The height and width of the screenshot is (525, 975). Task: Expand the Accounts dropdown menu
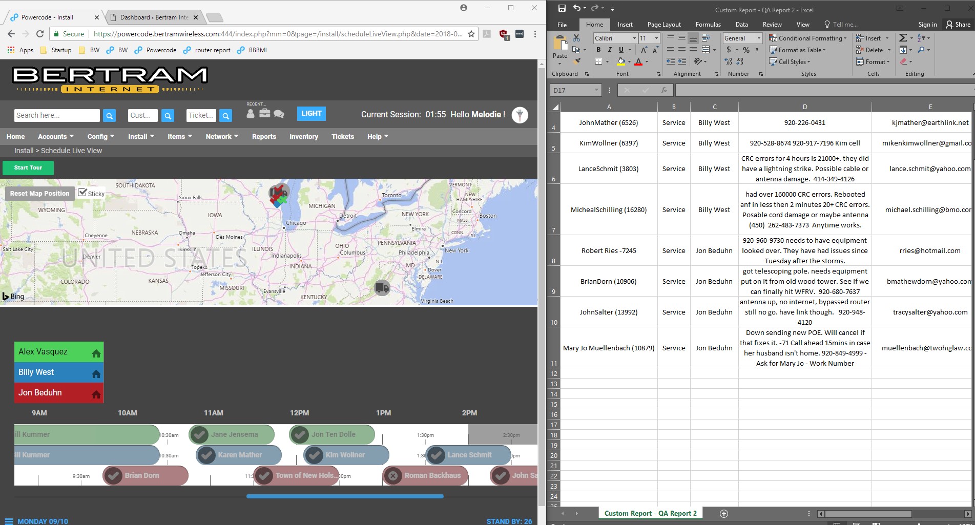(55, 136)
